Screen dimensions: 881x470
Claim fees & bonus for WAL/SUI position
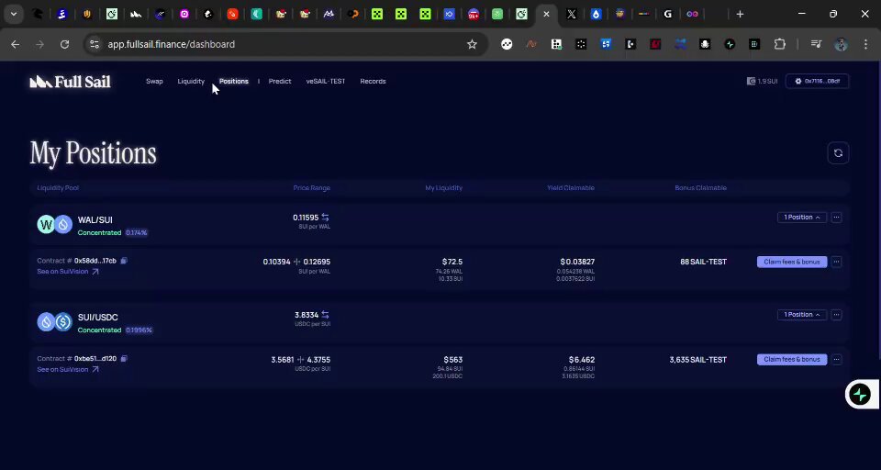pos(792,262)
